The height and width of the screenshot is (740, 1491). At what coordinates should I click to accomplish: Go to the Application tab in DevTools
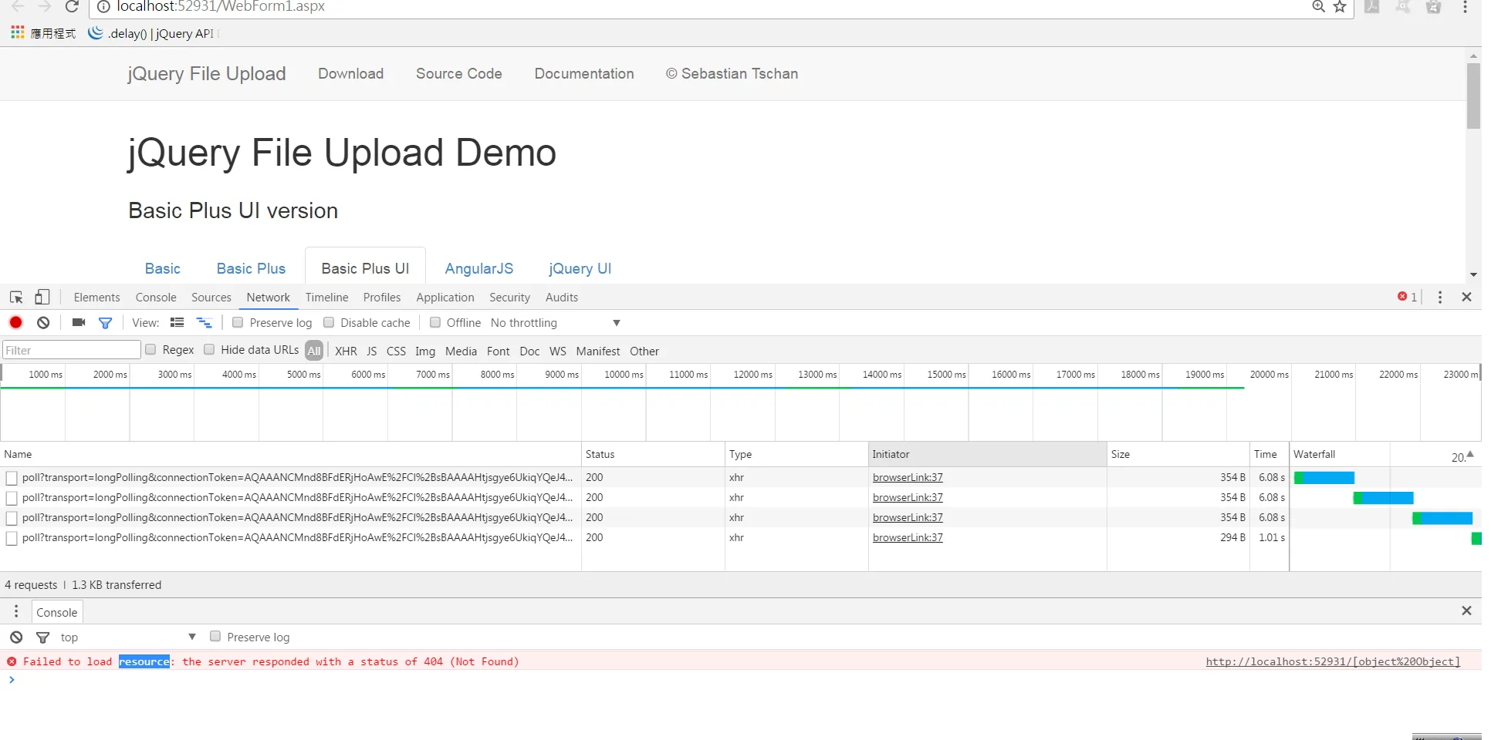(x=445, y=298)
